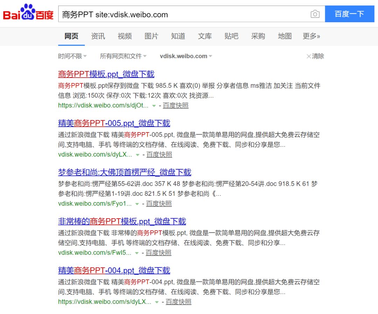Switch to the 视频 tab
The height and width of the screenshot is (314, 378).
pyautogui.click(x=125, y=36)
